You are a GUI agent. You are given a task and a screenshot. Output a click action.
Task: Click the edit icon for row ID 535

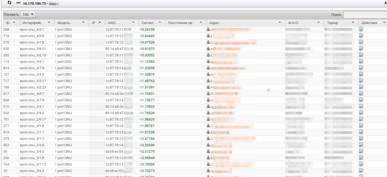361,48
